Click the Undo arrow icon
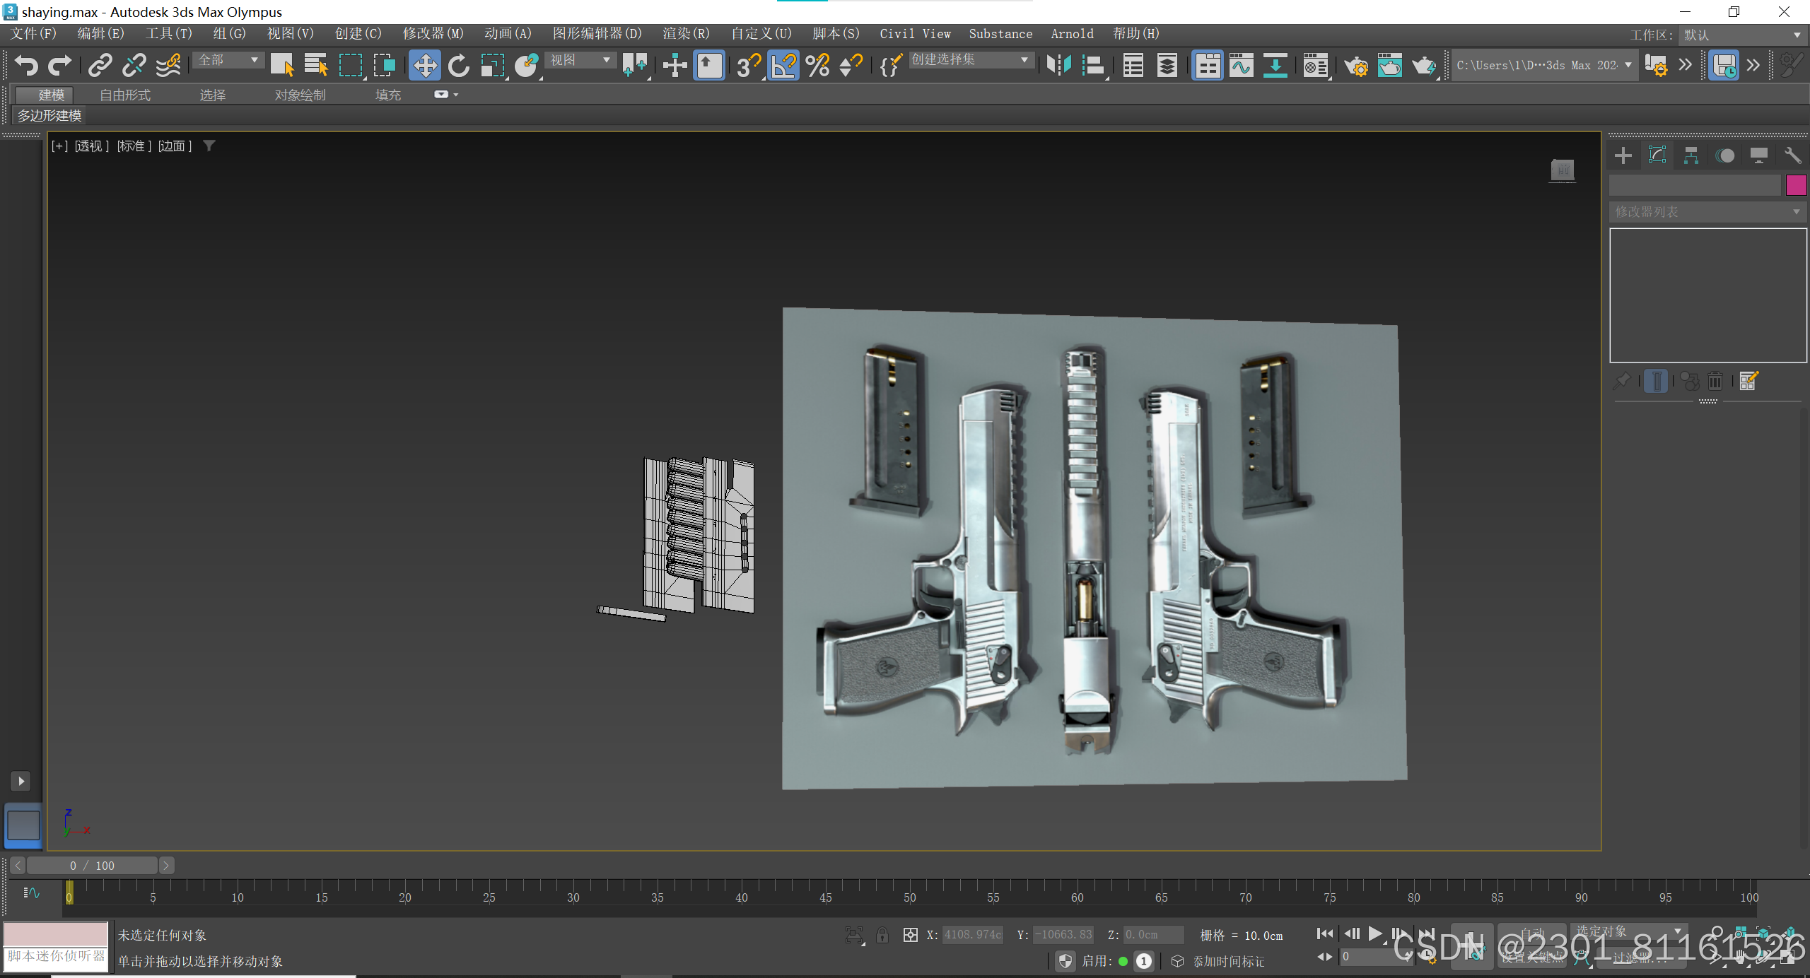This screenshot has height=978, width=1810. [26, 66]
